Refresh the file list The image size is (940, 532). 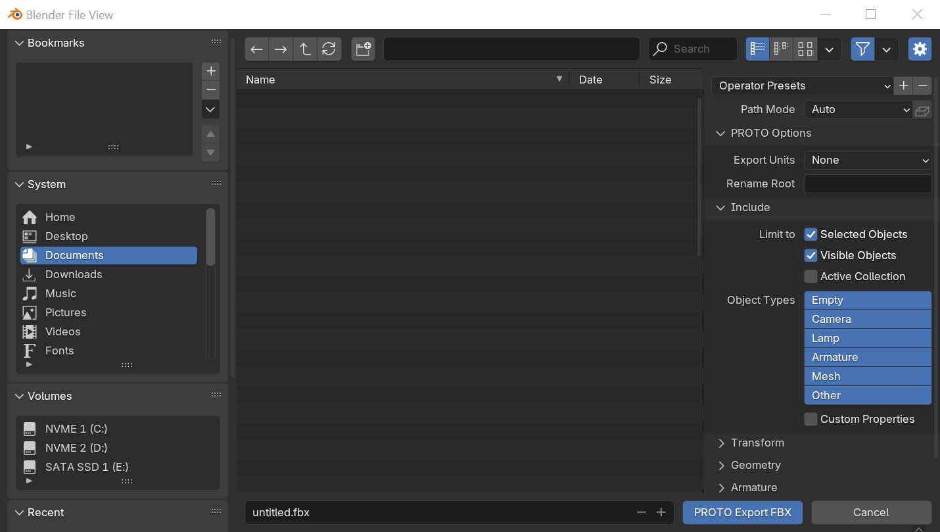pos(329,49)
